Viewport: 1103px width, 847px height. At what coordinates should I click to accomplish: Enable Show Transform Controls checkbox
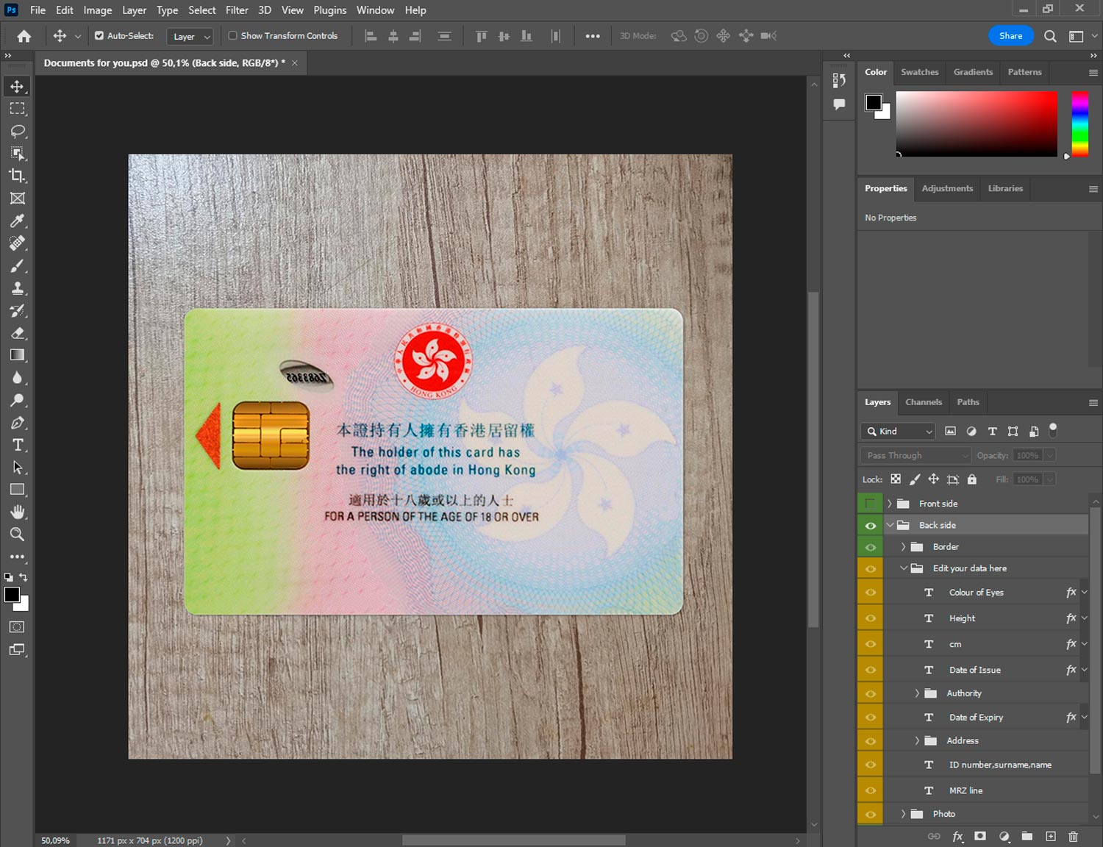point(232,35)
